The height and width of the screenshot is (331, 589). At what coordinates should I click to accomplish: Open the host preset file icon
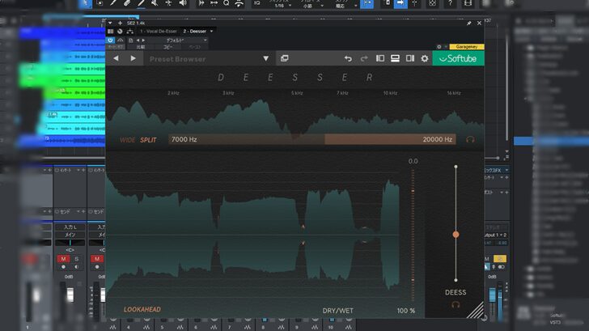tap(131, 40)
